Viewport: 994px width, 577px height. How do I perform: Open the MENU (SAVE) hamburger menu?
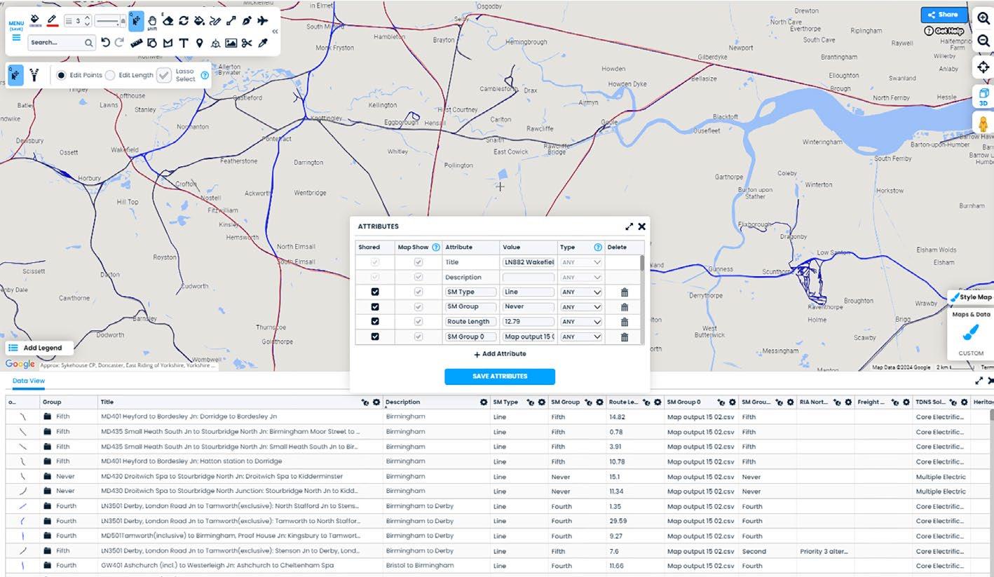[x=16, y=31]
